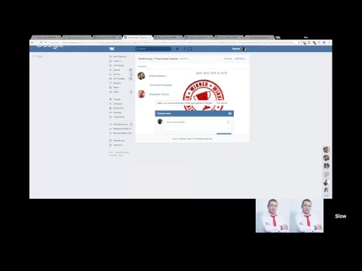Expand the profile dropdown in VK header
Image resolution: width=362 pixels, height=271 pixels.
(x=239, y=49)
